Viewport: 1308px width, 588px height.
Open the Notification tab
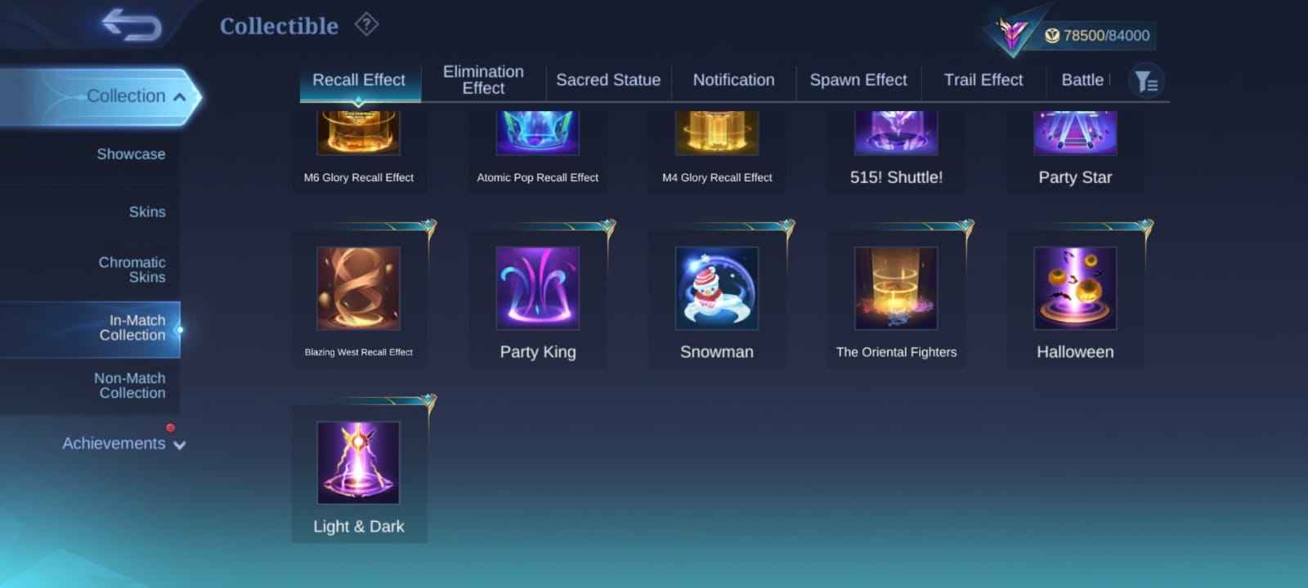(733, 80)
